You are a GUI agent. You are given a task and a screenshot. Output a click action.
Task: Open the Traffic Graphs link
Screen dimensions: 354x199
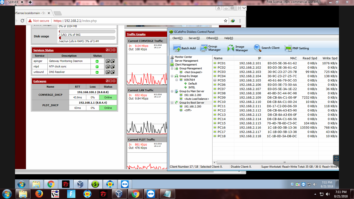coord(136,34)
